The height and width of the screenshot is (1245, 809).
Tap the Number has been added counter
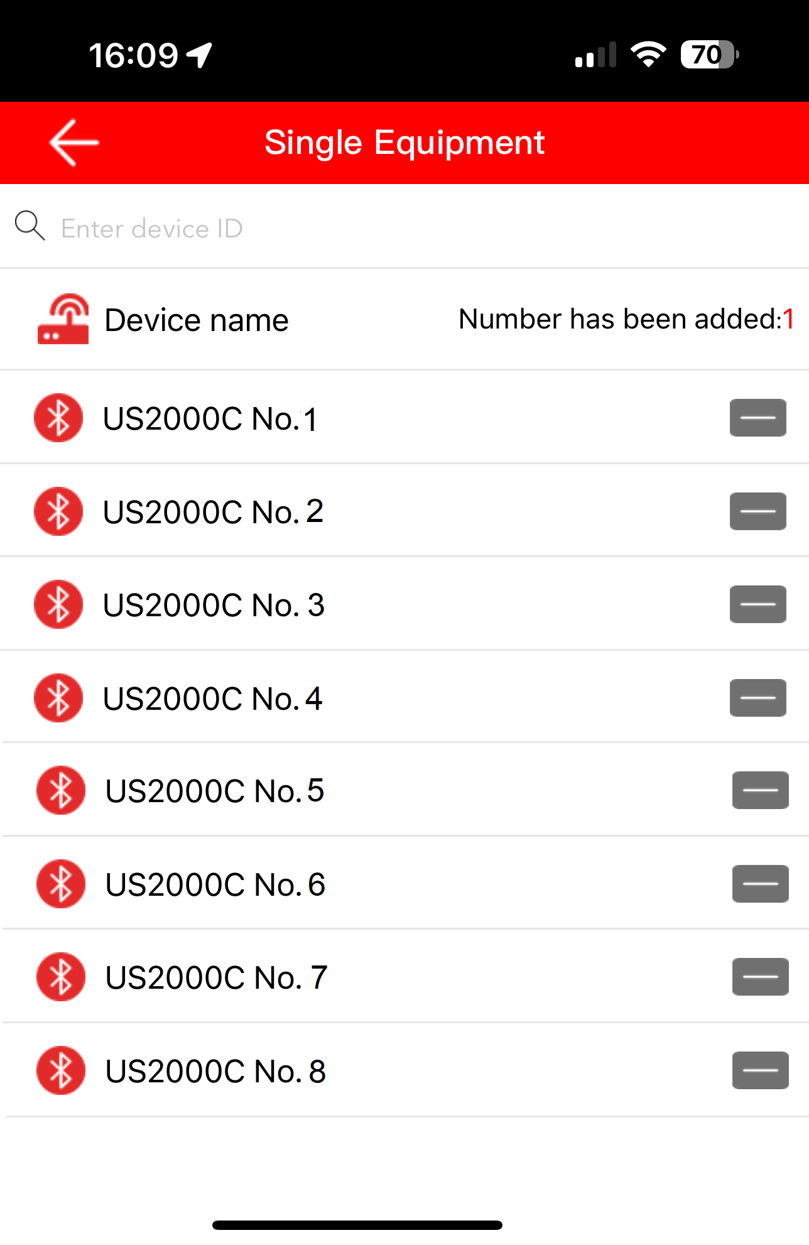626,319
